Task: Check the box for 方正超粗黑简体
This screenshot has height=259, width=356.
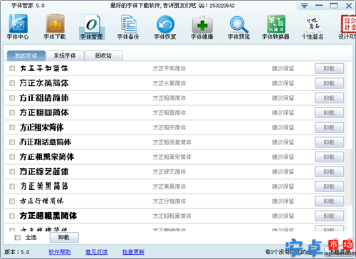Action: (12, 216)
